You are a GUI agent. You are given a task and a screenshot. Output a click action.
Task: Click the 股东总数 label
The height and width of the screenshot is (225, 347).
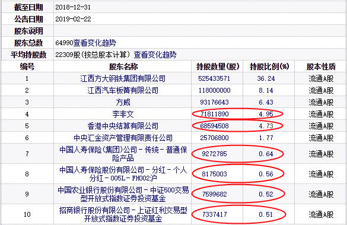coord(28,43)
